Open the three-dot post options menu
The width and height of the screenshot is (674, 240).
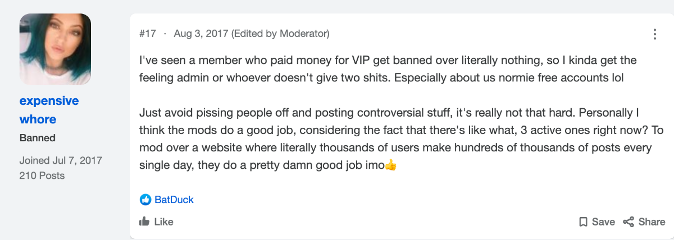(654, 34)
